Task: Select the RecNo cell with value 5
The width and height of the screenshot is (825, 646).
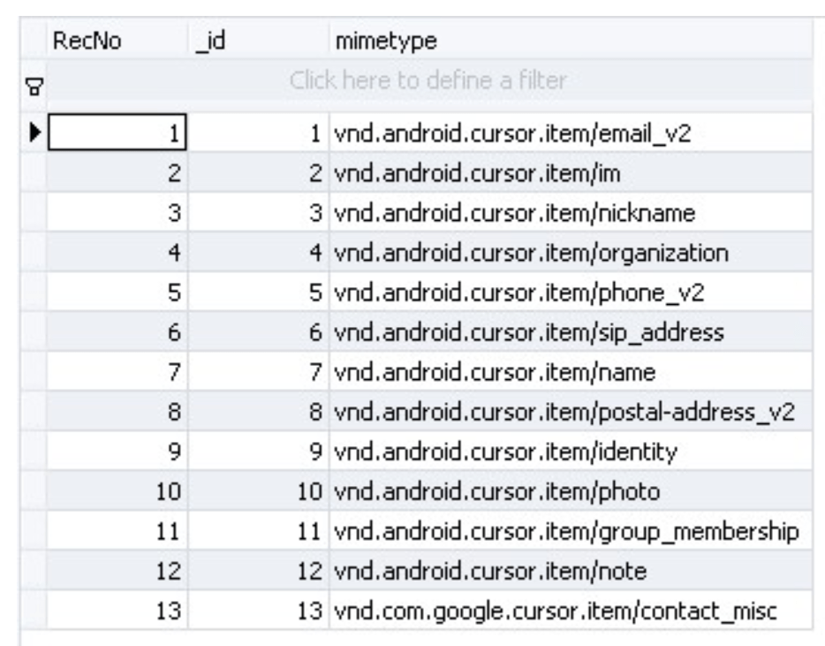Action: click(117, 293)
